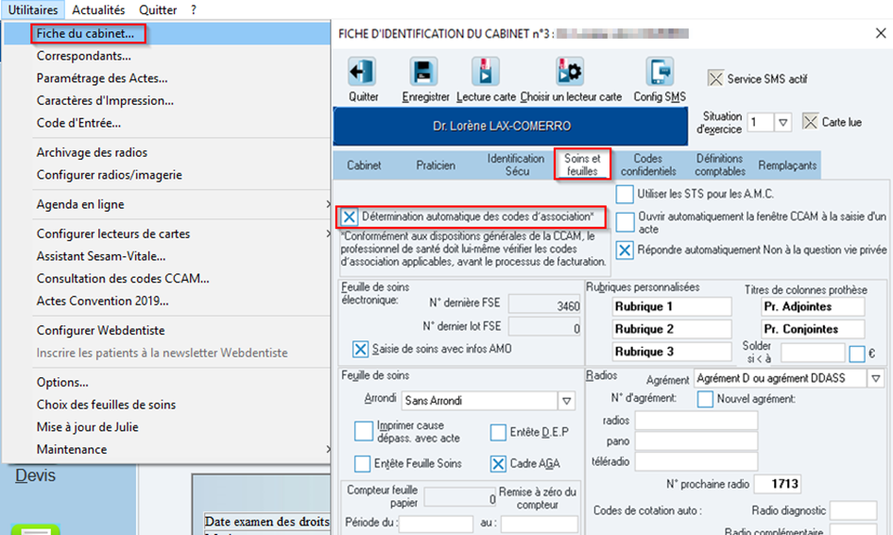Click the Lecture carte icon
893x535 pixels.
tap(485, 73)
